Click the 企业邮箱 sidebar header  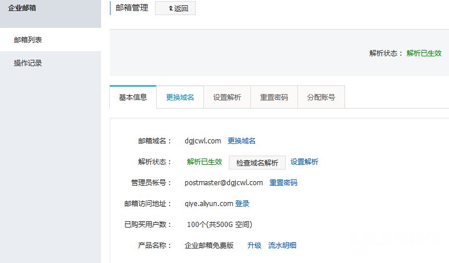[x=22, y=8]
